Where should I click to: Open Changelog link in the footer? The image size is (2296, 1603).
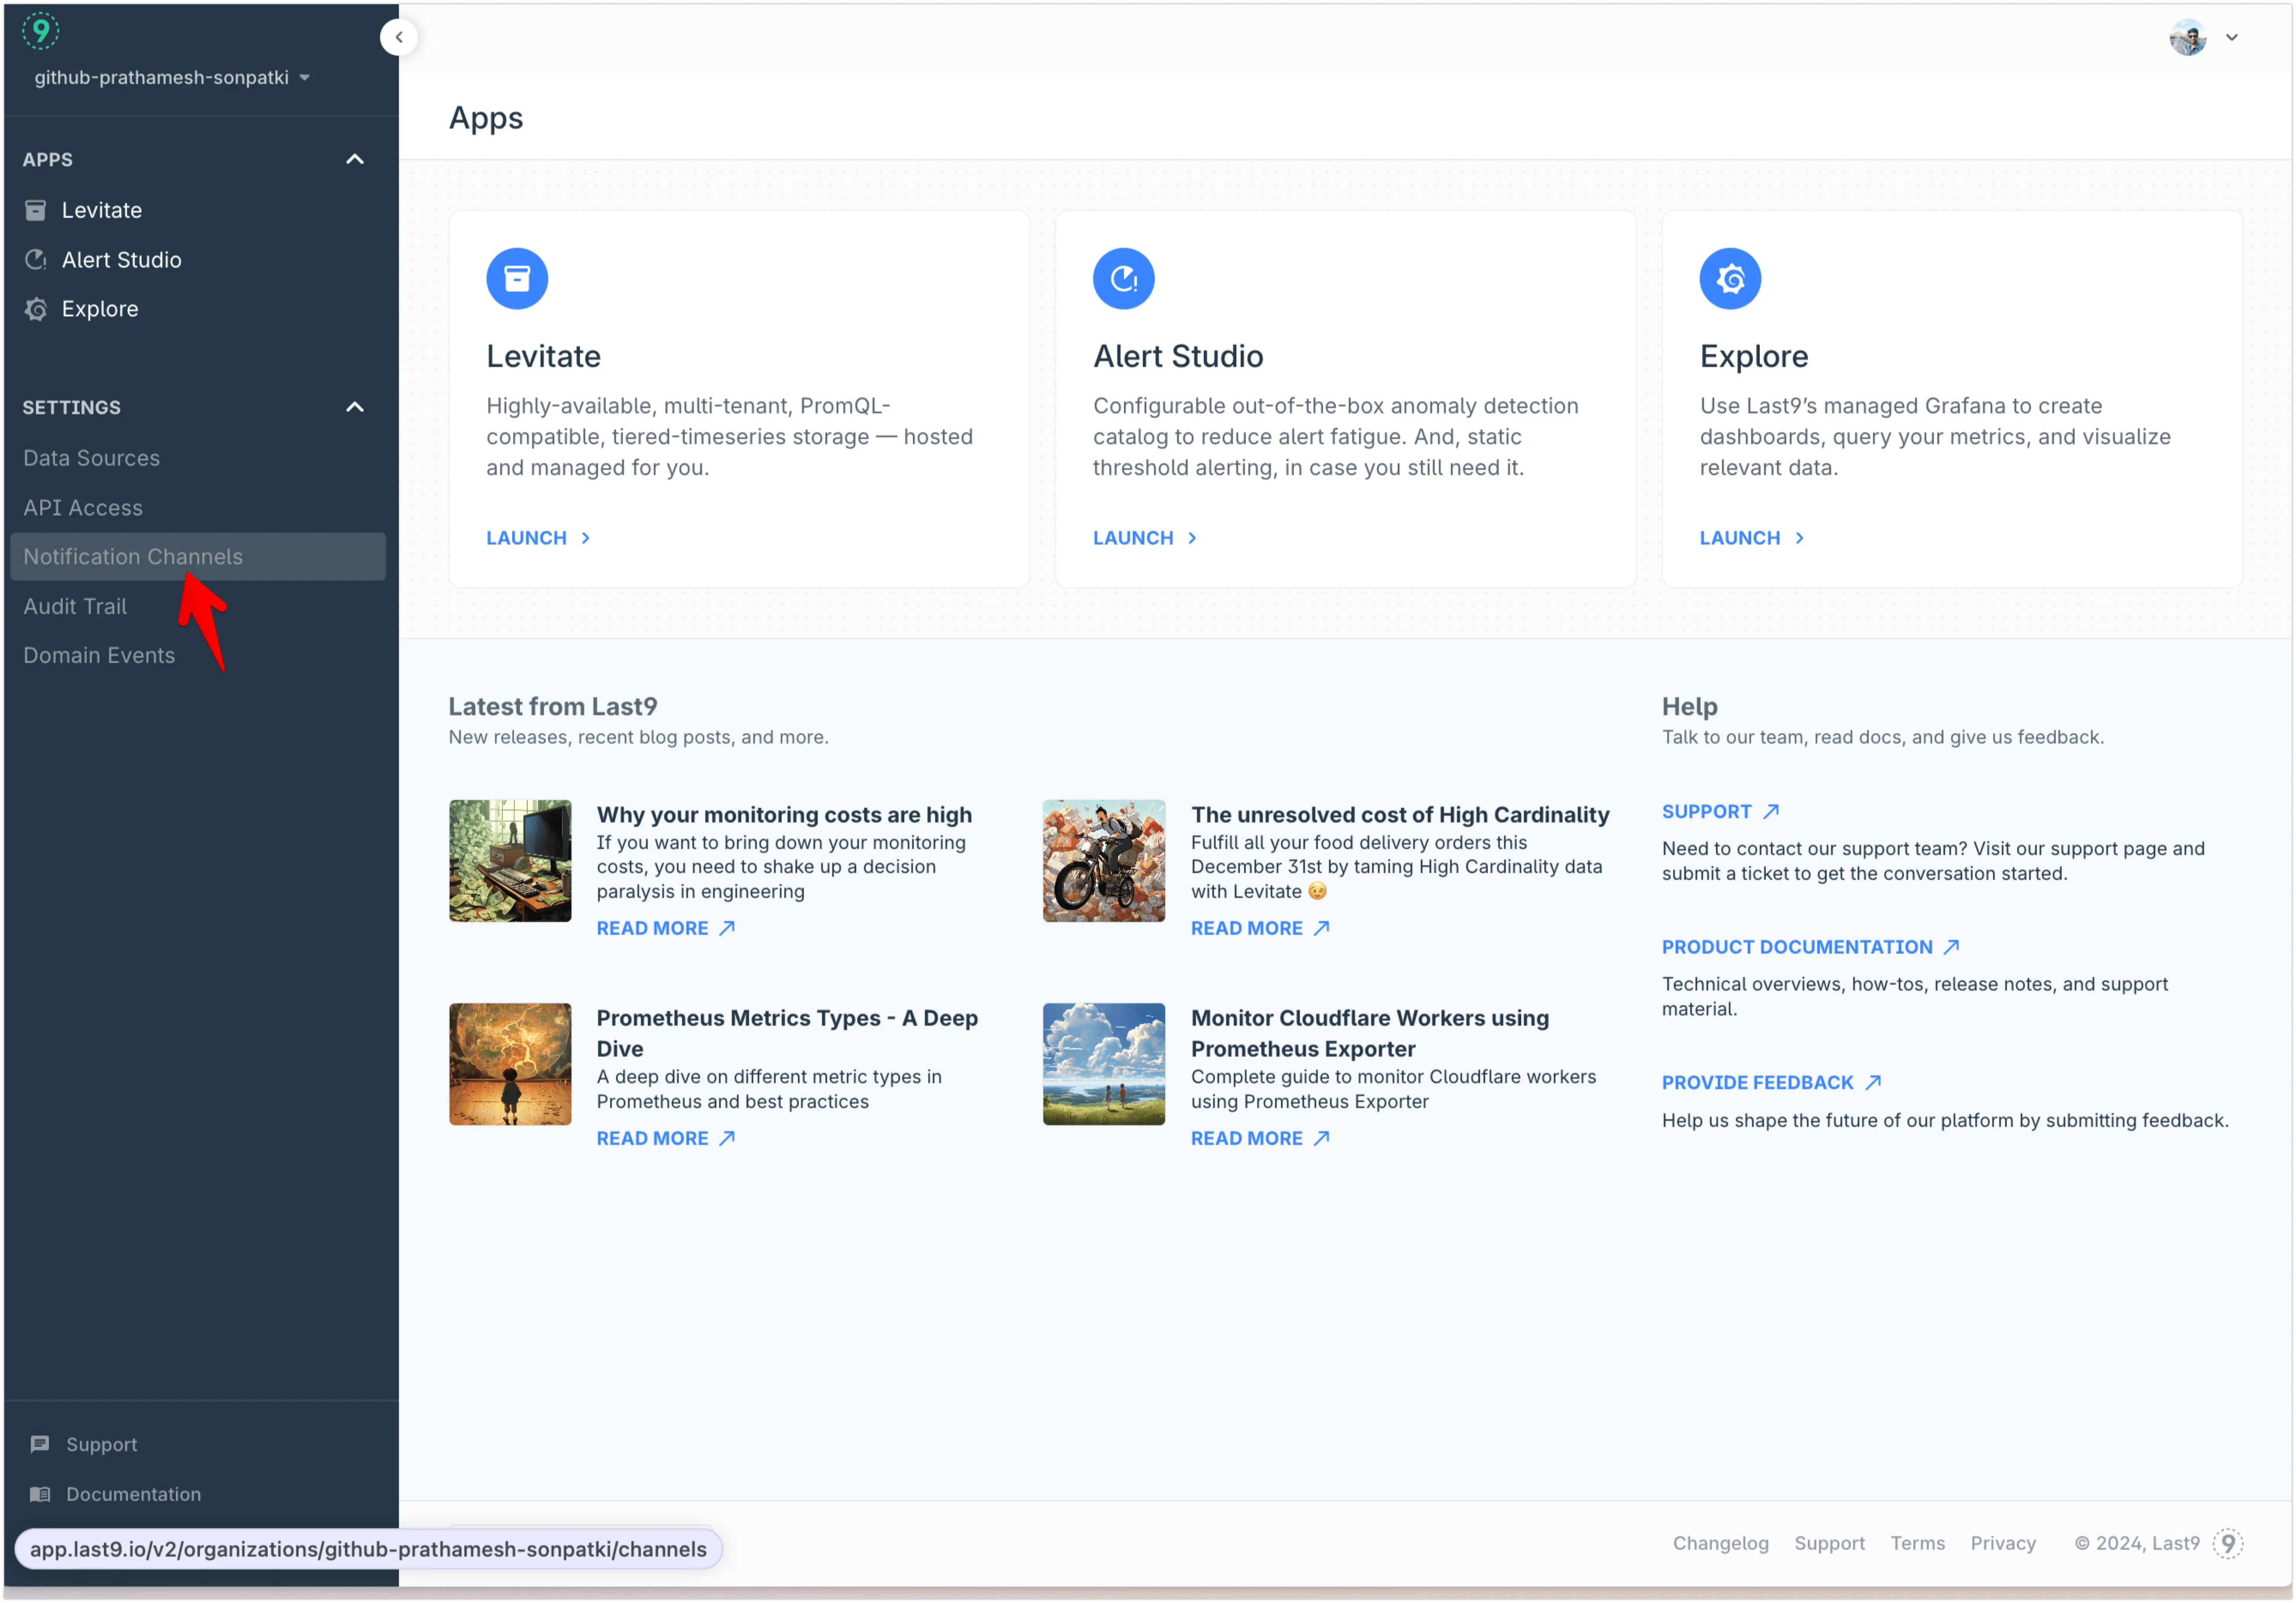coord(1720,1543)
